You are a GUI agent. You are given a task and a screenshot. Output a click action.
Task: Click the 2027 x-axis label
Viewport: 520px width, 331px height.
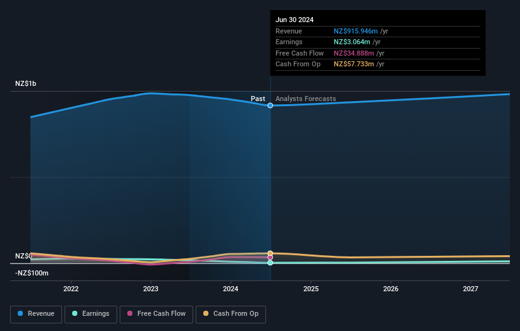(x=470, y=289)
